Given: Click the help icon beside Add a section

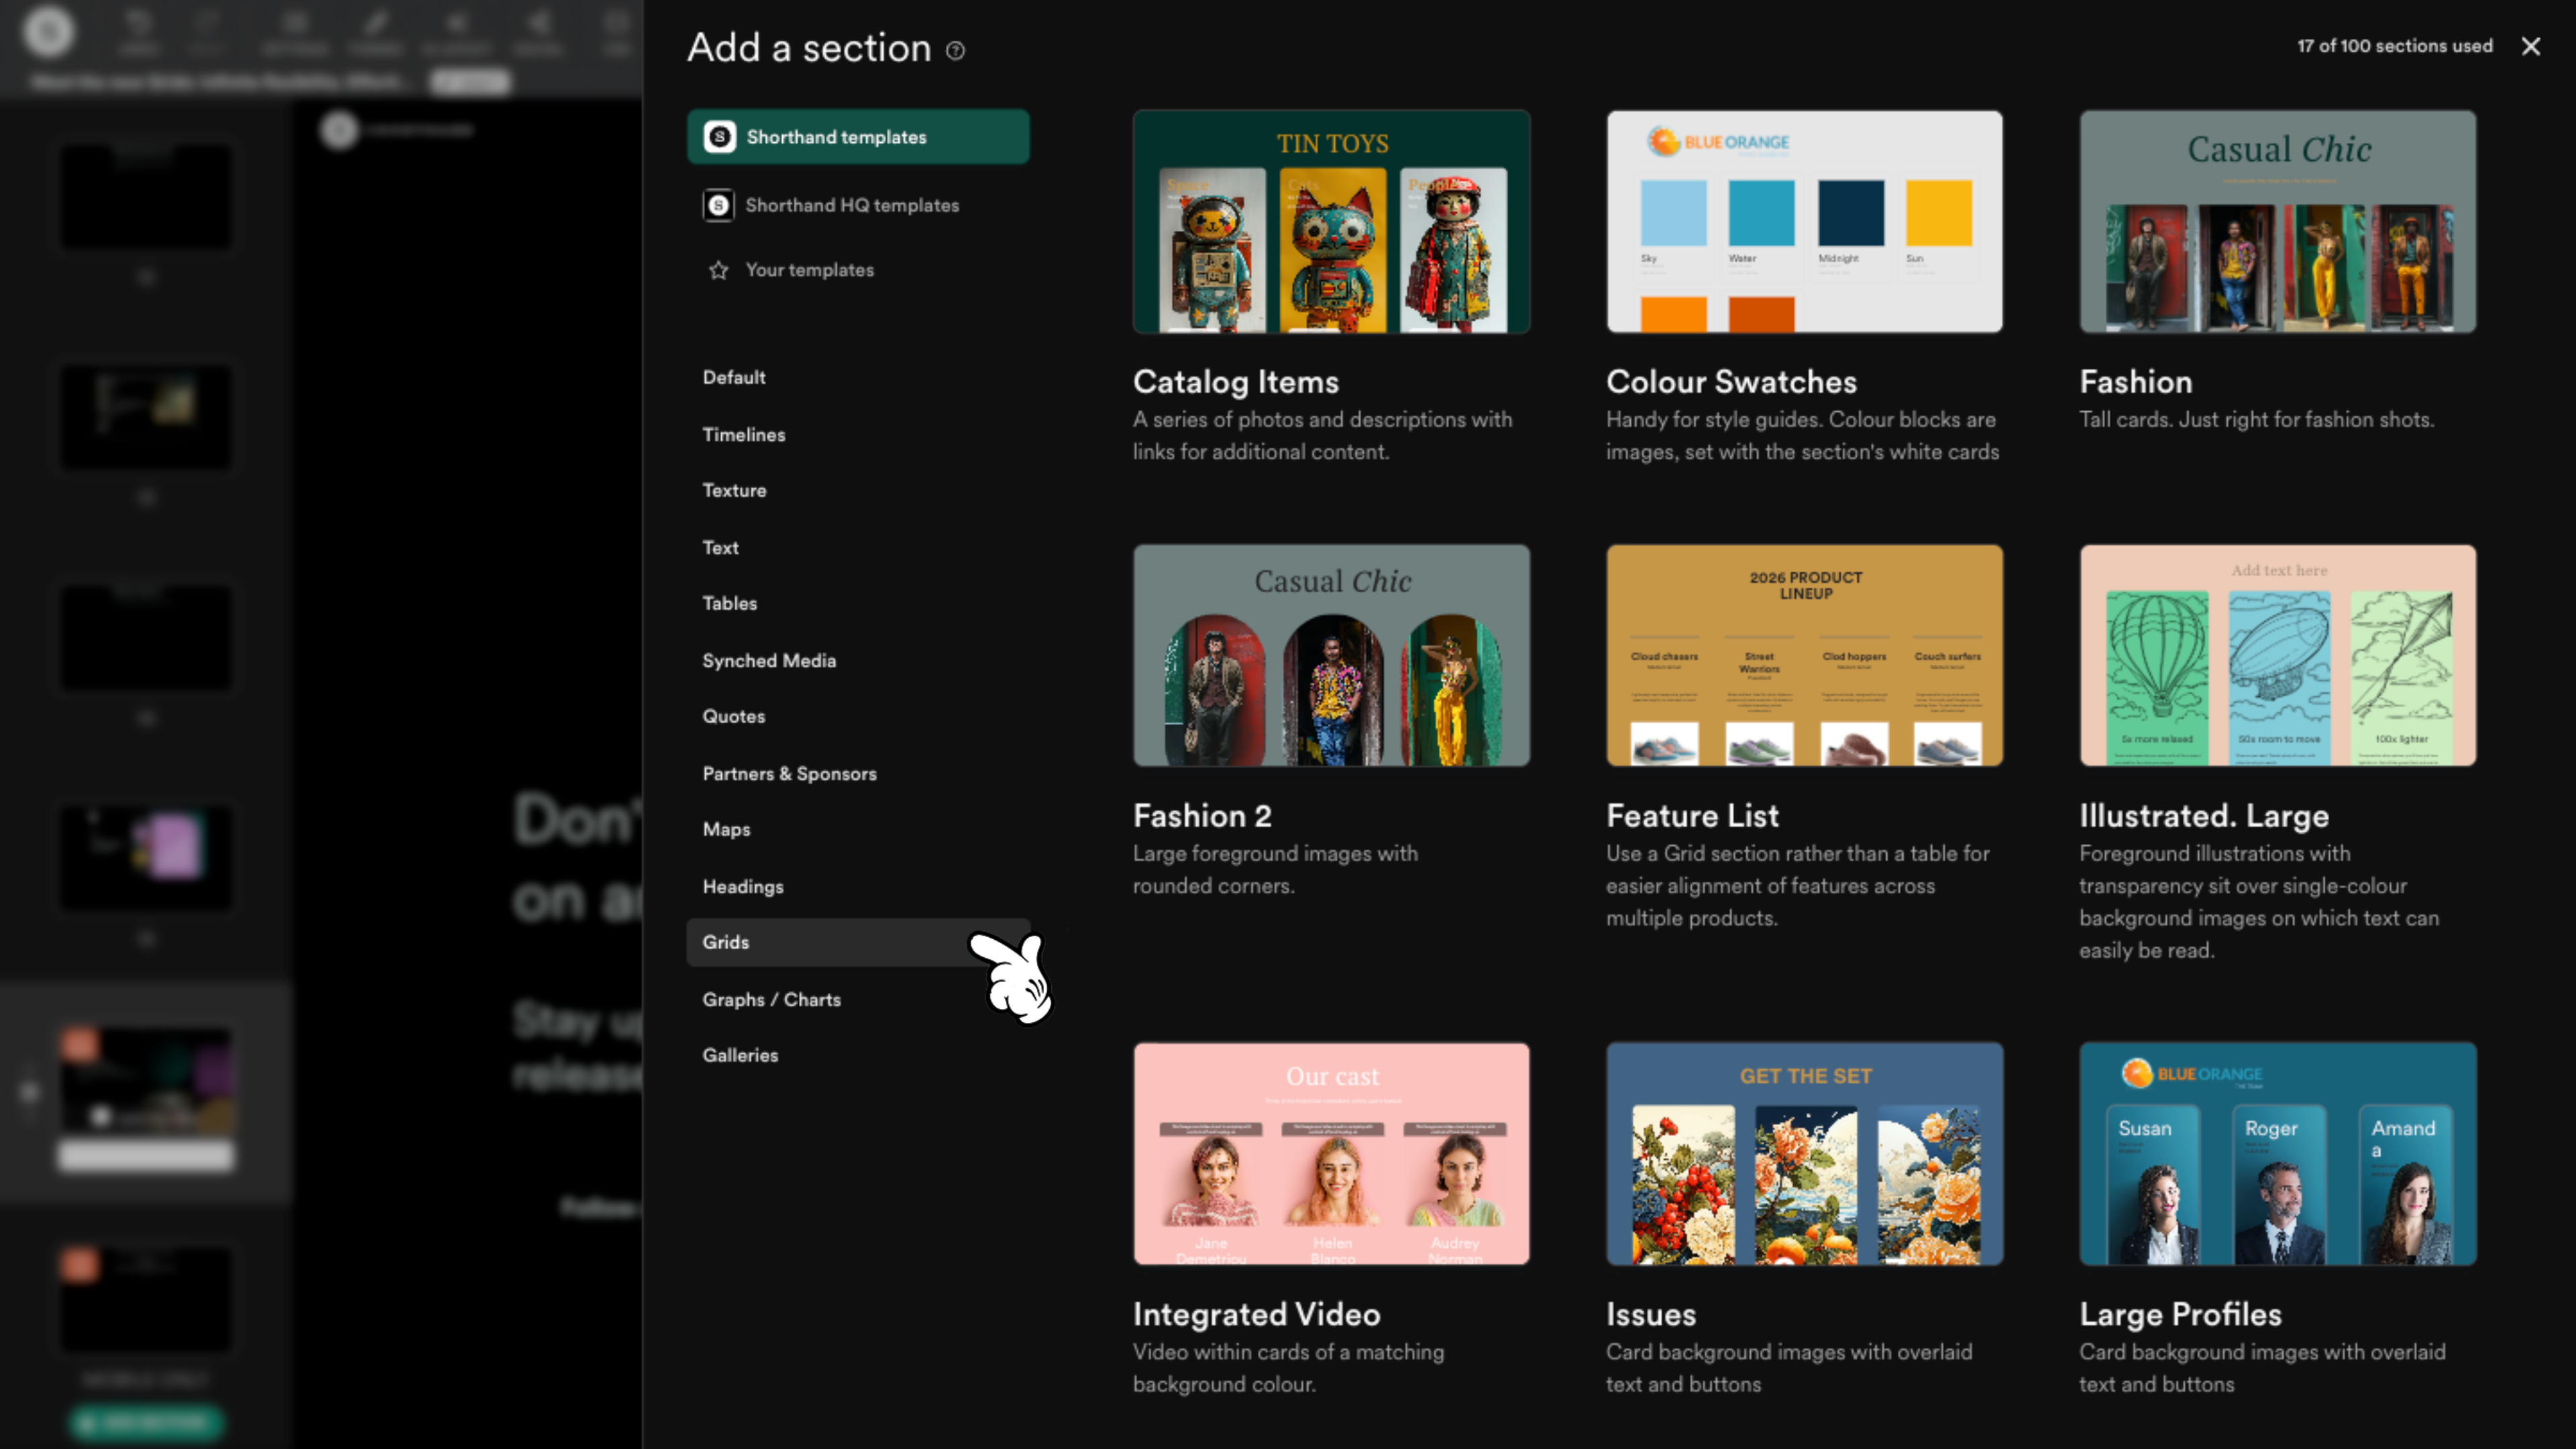Looking at the screenshot, I should click(x=956, y=50).
